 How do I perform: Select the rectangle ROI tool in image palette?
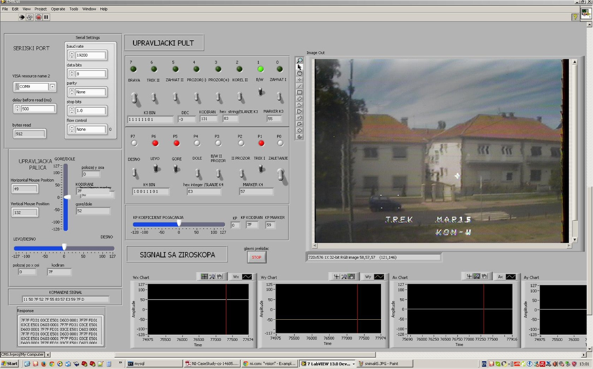[300, 92]
